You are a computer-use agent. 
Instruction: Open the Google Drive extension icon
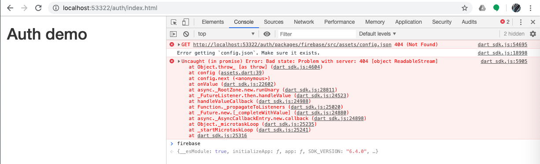(482, 8)
